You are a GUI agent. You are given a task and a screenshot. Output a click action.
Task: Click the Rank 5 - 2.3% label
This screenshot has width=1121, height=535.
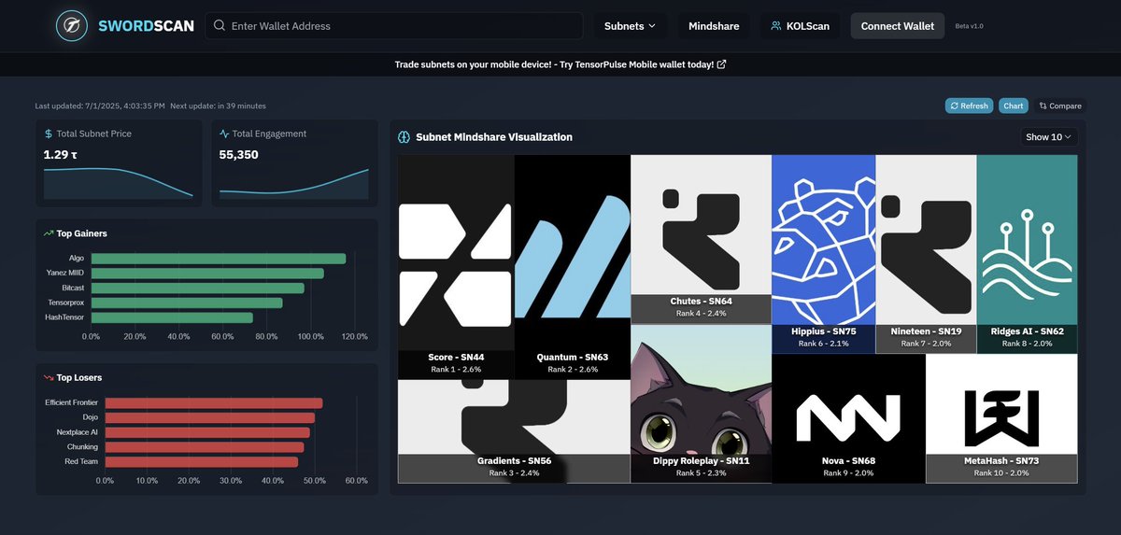coord(701,472)
